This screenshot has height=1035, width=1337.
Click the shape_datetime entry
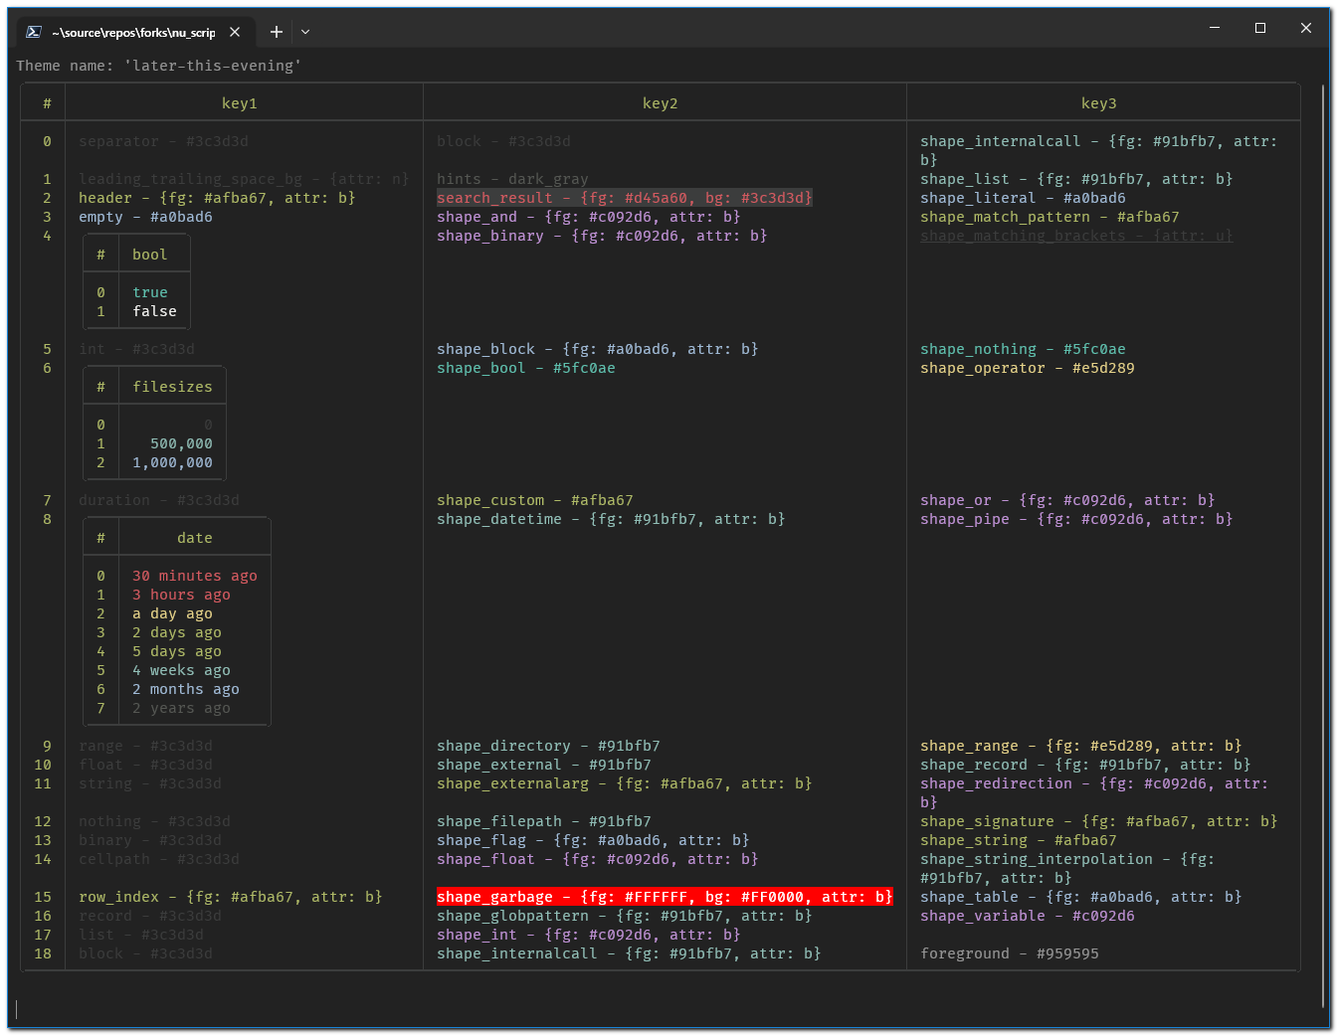(611, 519)
